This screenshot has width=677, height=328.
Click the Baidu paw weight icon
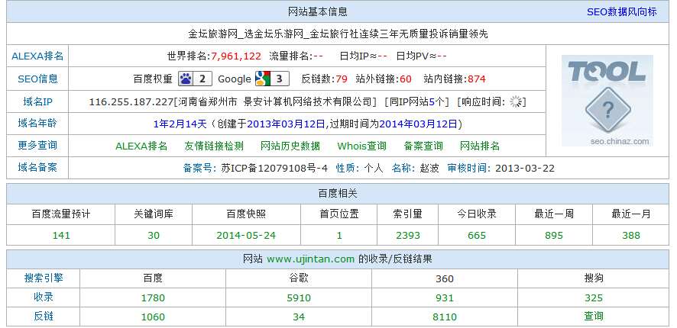[x=195, y=79]
